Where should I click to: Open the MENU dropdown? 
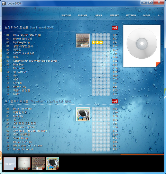click(x=147, y=15)
